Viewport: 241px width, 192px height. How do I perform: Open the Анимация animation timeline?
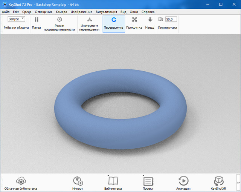(183, 183)
